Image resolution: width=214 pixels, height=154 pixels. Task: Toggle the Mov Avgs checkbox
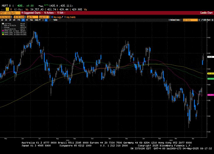(51, 17)
